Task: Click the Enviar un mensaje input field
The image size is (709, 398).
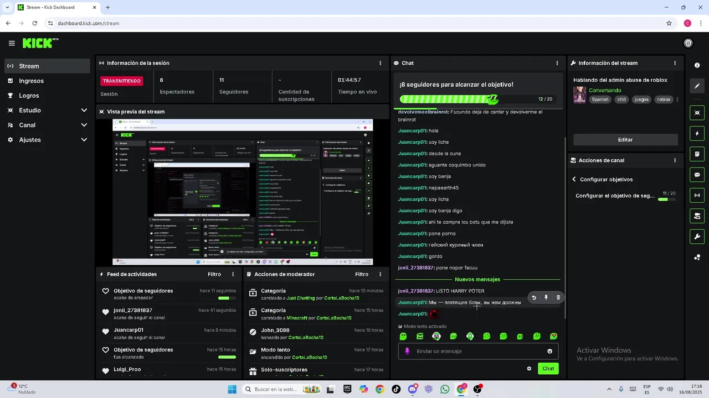Action: pyautogui.click(x=478, y=351)
